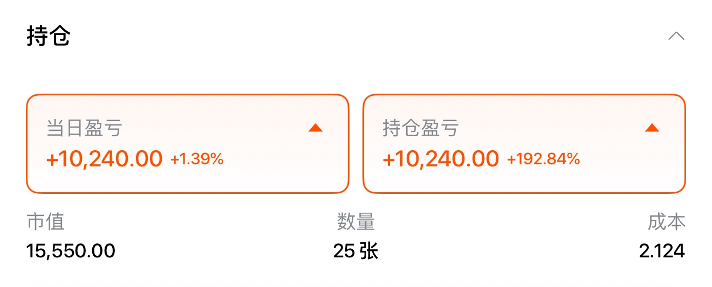Select the 当日盈亏 card
This screenshot has height=287, width=712.
187,144
